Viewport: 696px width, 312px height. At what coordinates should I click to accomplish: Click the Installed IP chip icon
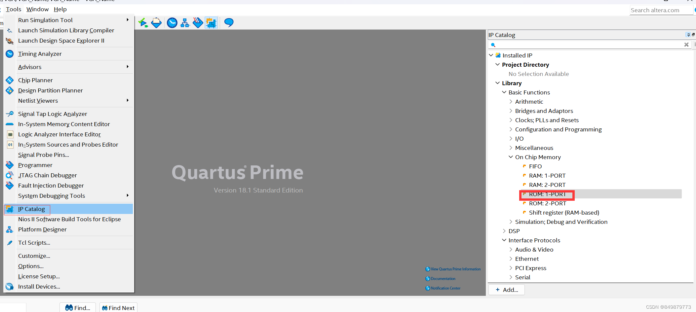498,55
